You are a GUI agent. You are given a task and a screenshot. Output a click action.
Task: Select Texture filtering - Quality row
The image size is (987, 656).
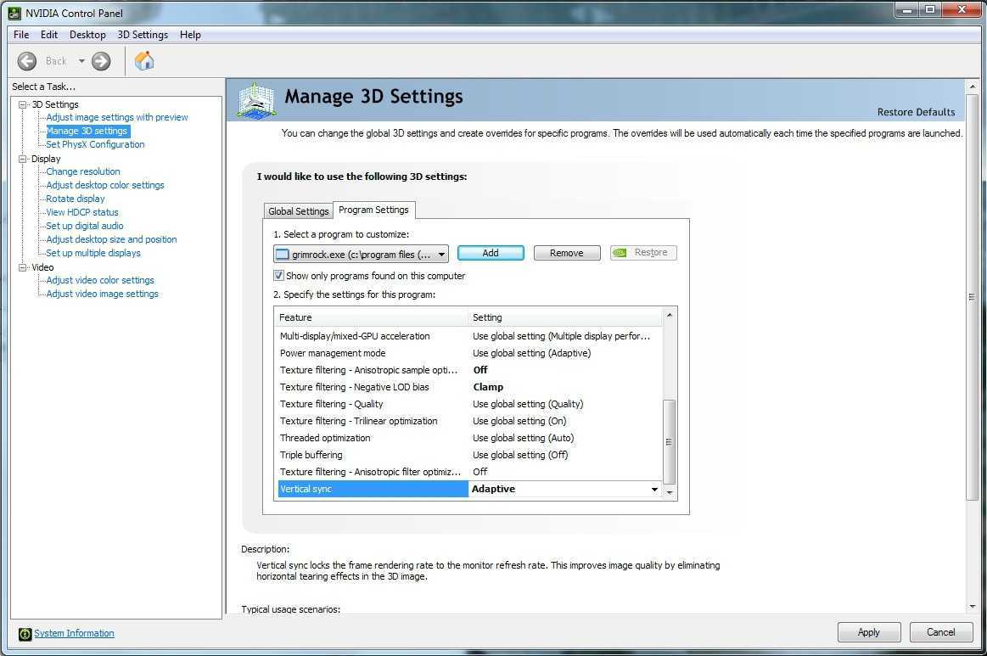point(469,404)
